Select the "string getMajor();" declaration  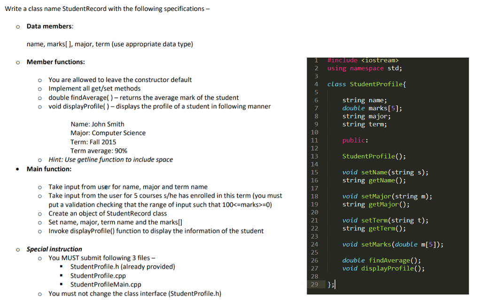click(x=376, y=204)
